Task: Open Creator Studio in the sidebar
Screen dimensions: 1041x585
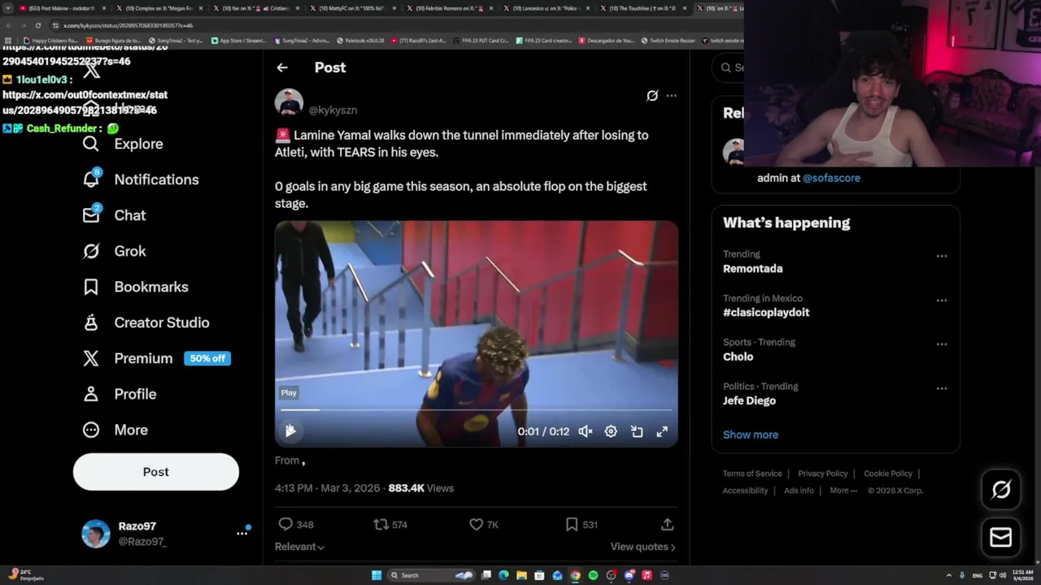Action: coord(146,323)
